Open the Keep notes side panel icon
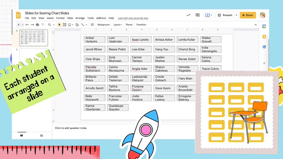 264,37
